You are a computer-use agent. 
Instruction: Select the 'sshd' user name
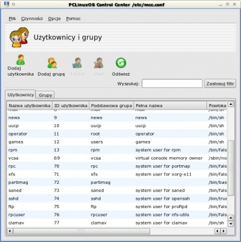13,198
